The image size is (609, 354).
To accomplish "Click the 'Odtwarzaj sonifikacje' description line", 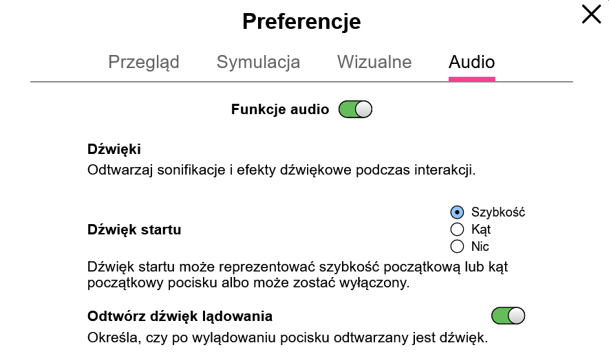I will (281, 170).
